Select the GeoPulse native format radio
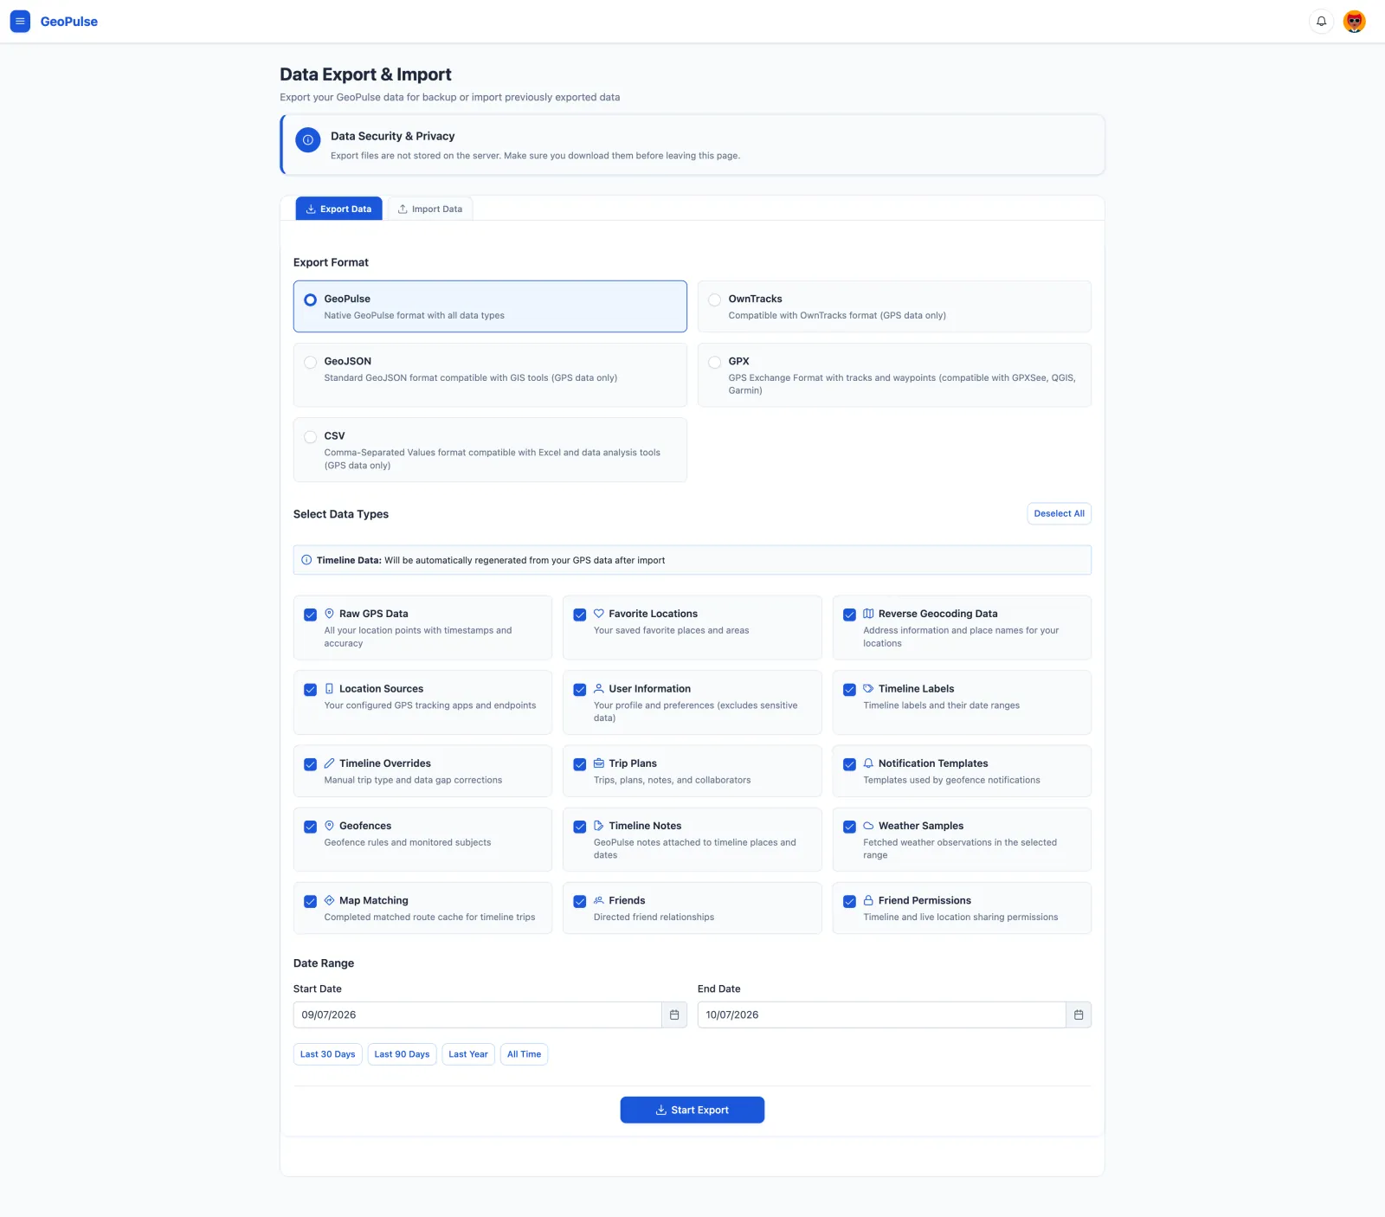 310,299
